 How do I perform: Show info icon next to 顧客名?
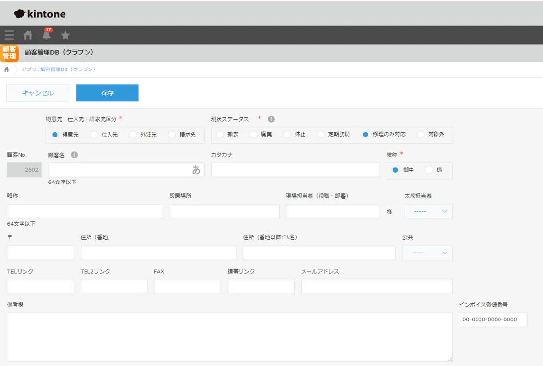(74, 155)
